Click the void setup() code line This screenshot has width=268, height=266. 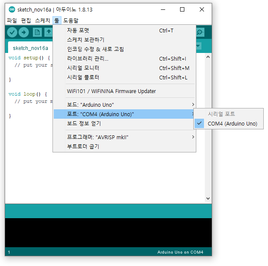click(29, 58)
